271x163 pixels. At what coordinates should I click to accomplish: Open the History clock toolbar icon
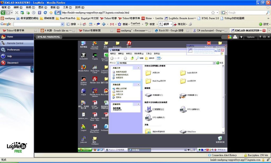(34, 13)
